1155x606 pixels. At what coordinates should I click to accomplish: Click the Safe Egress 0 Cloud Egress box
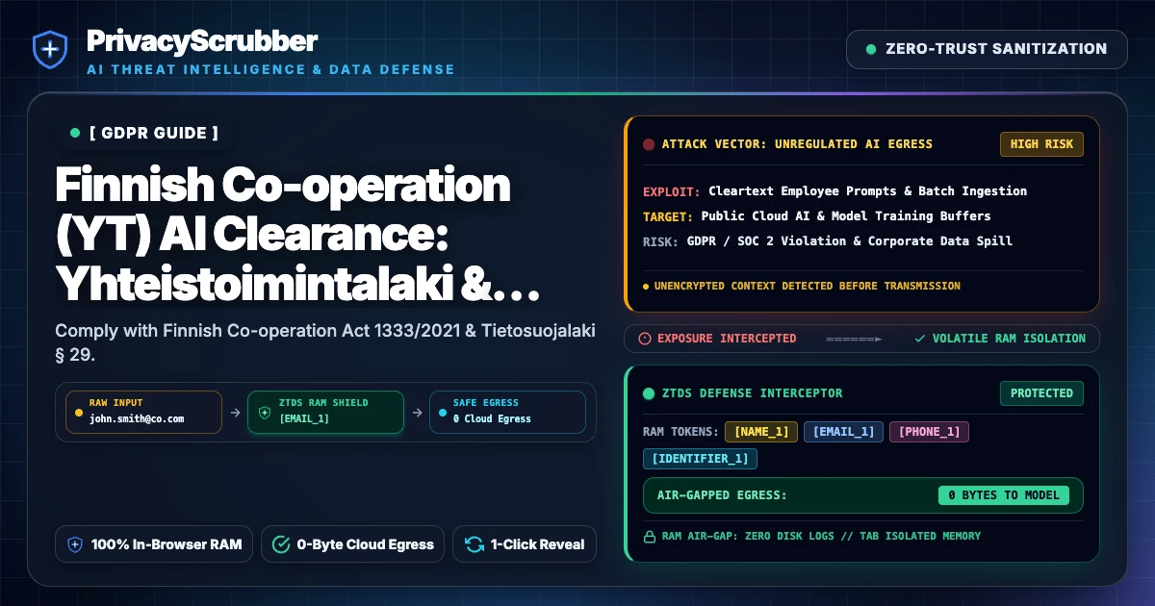point(506,412)
